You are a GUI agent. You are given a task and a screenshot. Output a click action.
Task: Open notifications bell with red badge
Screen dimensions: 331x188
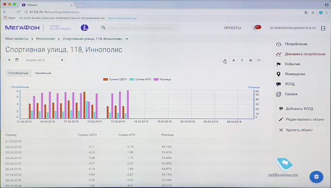[257, 27]
